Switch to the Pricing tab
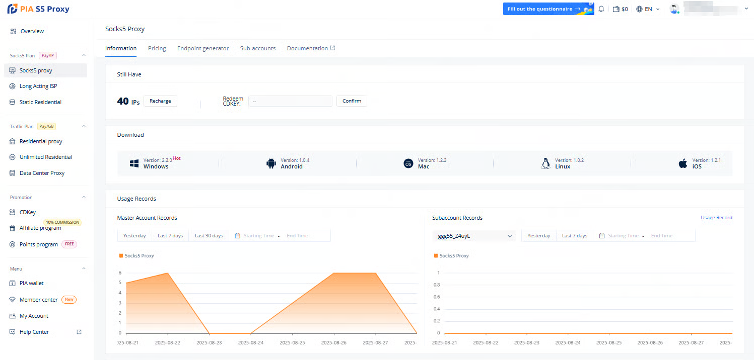This screenshot has width=754, height=360. 157,48
